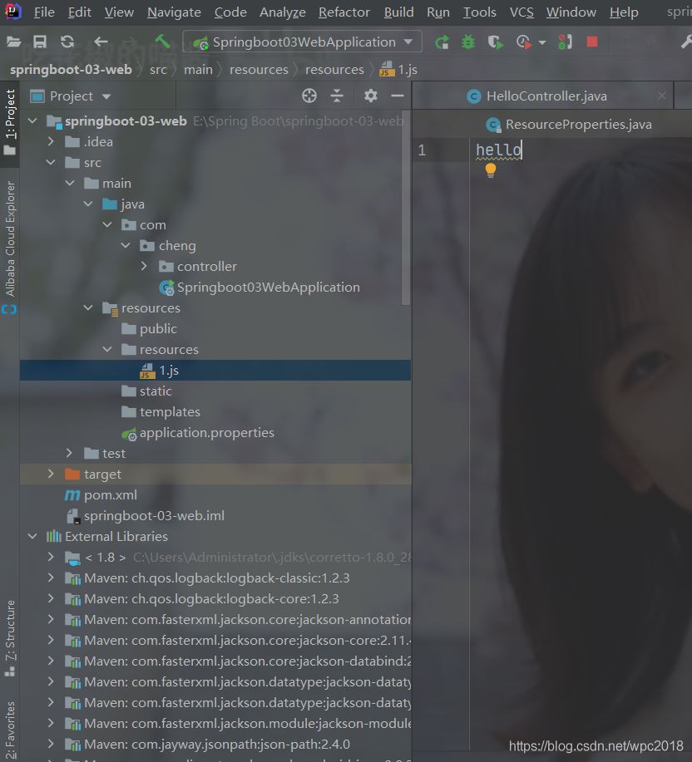Collapse the springboot-03-web root node

coord(32,120)
